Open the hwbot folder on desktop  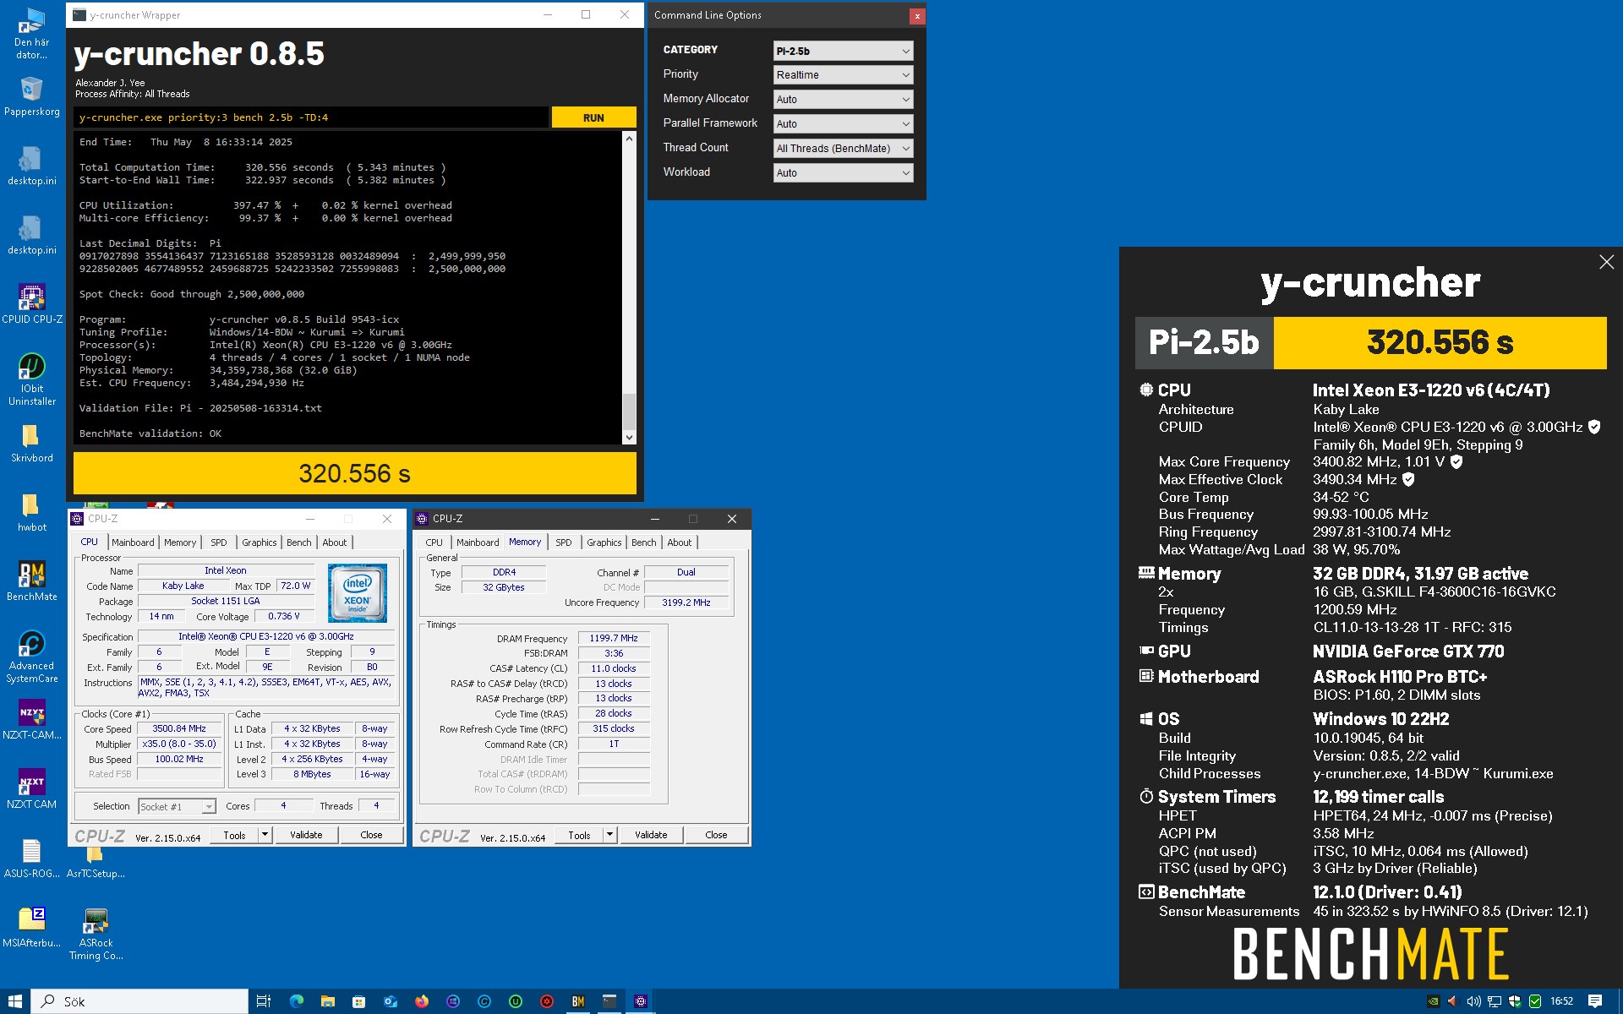pos(31,512)
